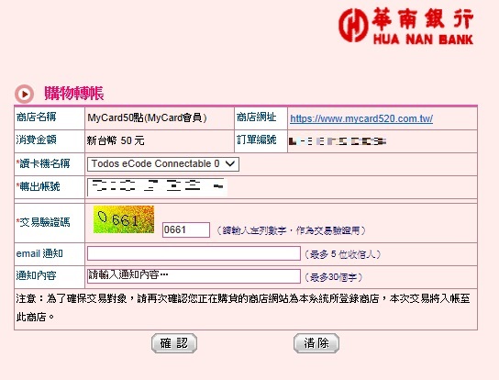Confirm the transfer with the 確認 button

click(174, 343)
